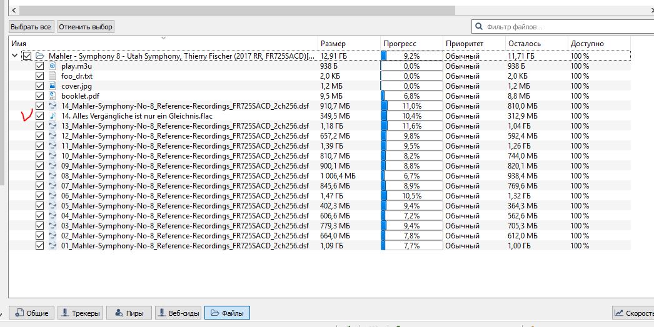
Task: Click the Mahler torrent folder icon
Action: tap(39, 56)
